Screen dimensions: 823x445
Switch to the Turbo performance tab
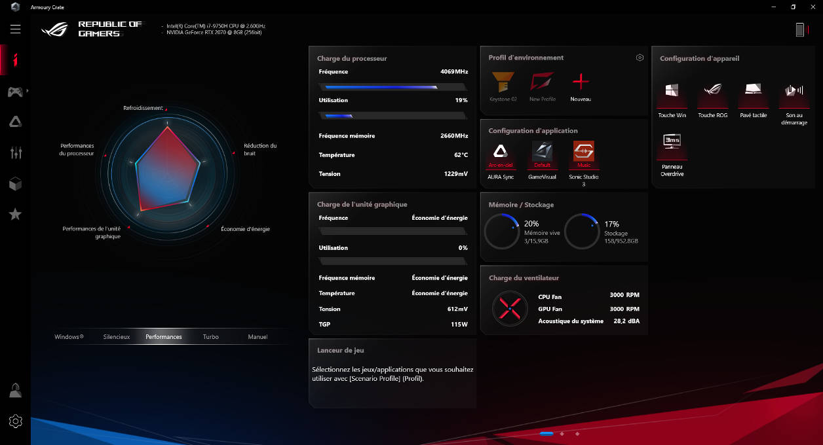pyautogui.click(x=210, y=336)
